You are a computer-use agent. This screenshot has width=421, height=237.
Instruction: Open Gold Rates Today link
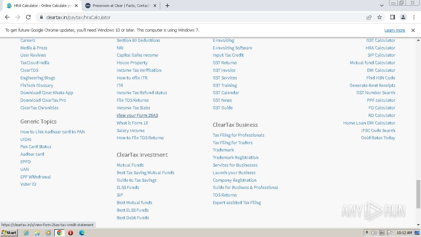378,138
